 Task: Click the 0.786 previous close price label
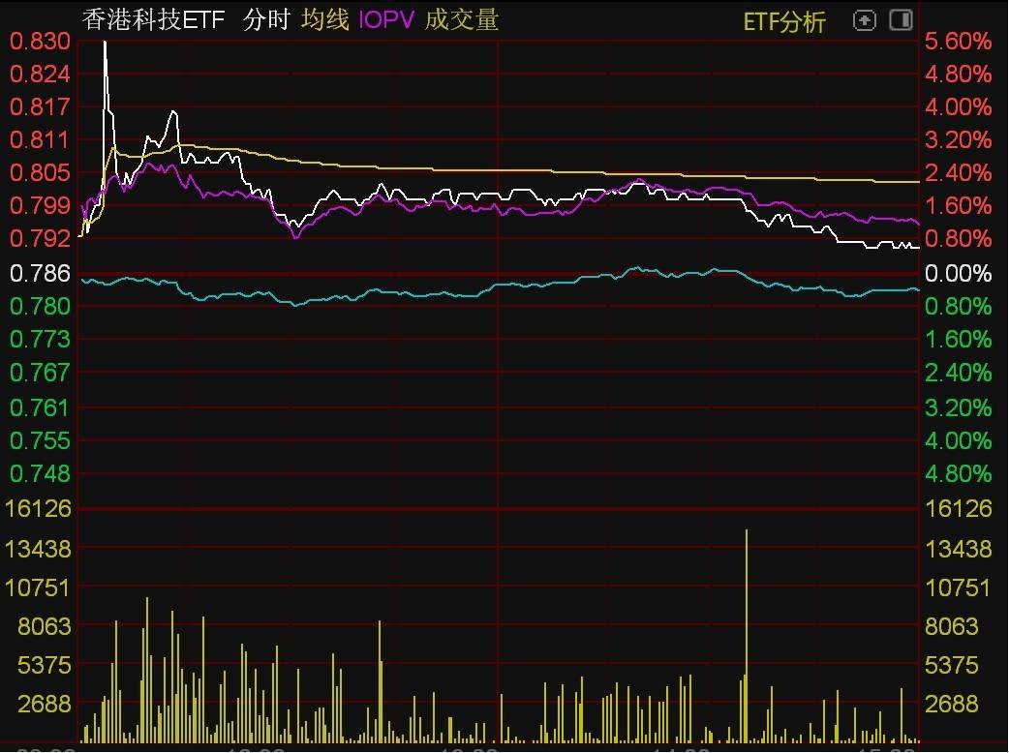[x=40, y=273]
